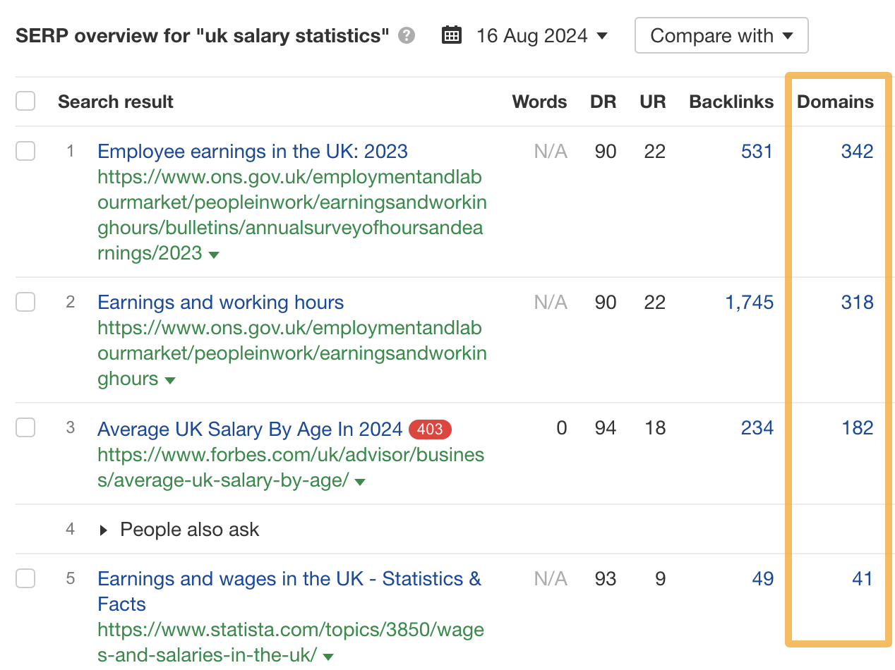Sort by the Domains column header
The height and width of the screenshot is (670, 895).
click(x=836, y=101)
